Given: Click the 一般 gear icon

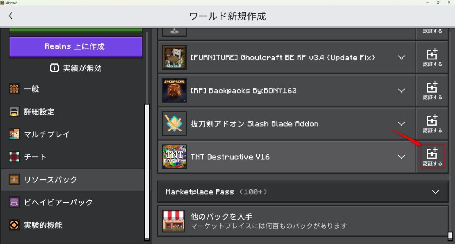Looking at the screenshot, I should click(x=14, y=89).
